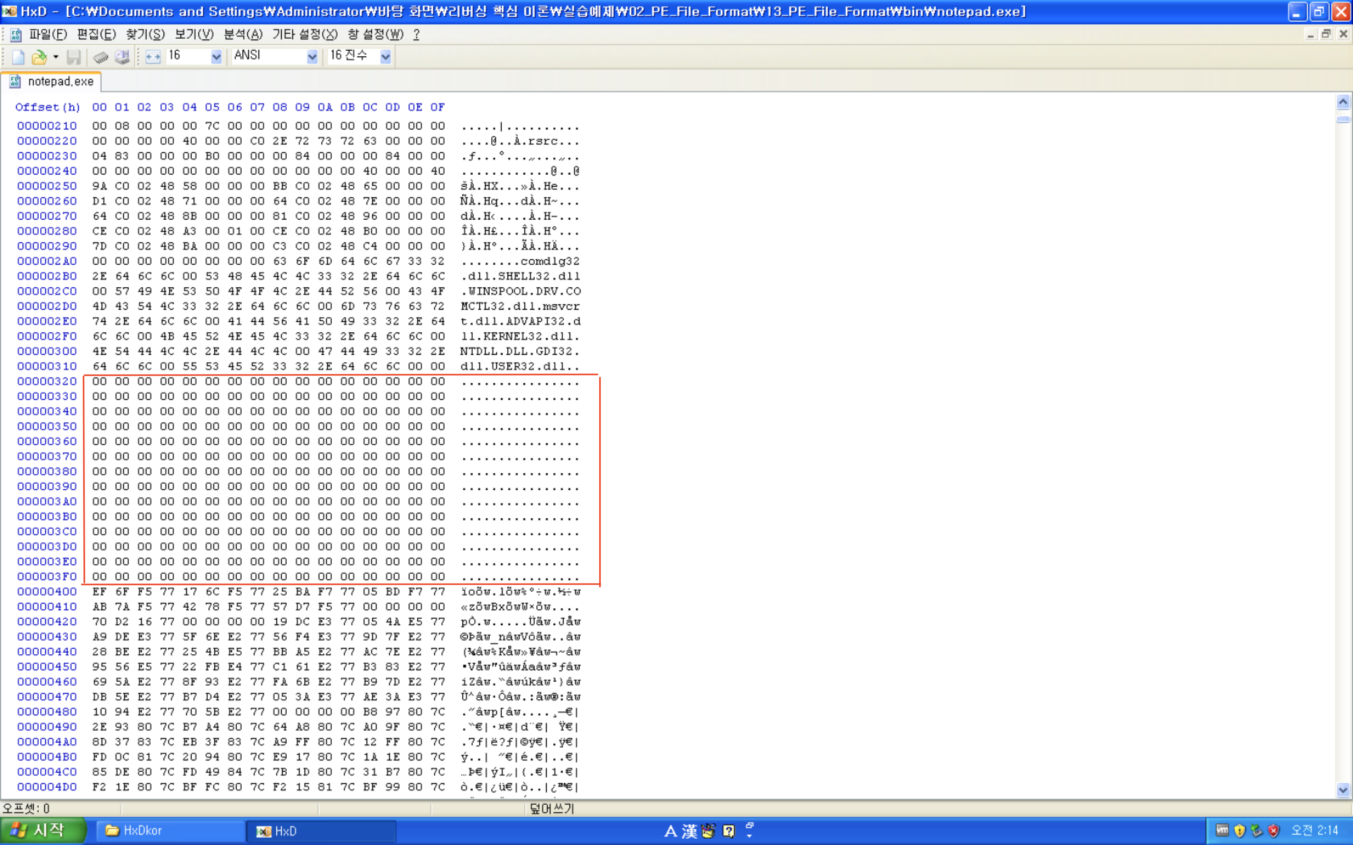Click the Open disk drive icon
The height and width of the screenshot is (845, 1353).
tap(122, 56)
